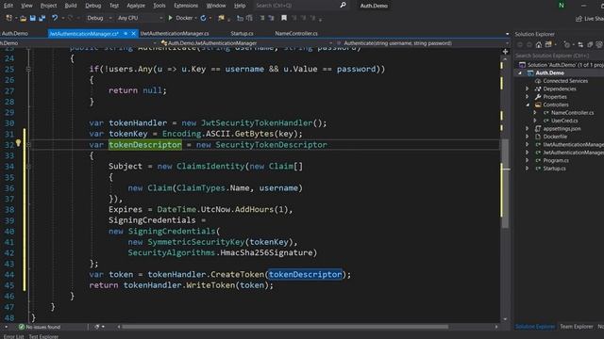This screenshot has height=339, width=604.
Task: Click the user account avatar labeled N
Action: tap(562, 6)
